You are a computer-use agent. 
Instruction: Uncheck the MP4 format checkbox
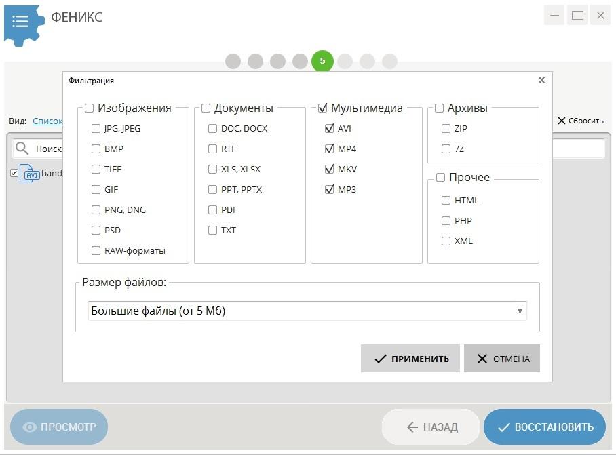coord(330,149)
